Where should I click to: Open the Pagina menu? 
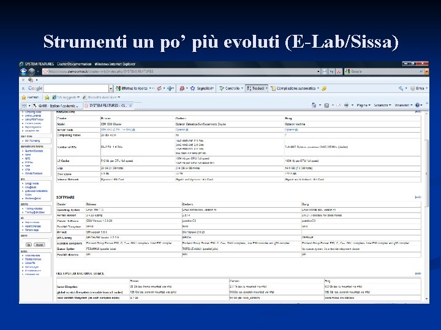[363, 105]
